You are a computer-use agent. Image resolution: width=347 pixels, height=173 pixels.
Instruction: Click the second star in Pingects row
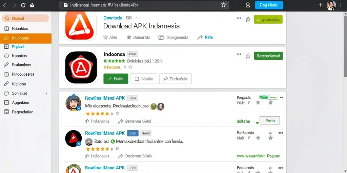(270, 103)
